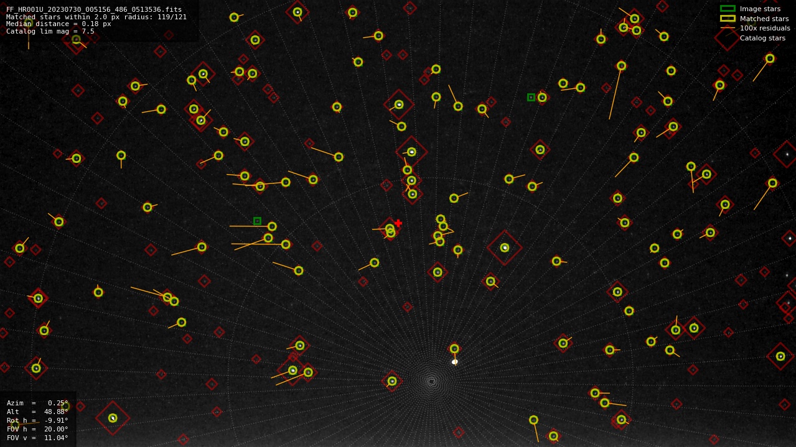Click the '100x residuals' legend label
This screenshot has width=796, height=447.
(765, 29)
